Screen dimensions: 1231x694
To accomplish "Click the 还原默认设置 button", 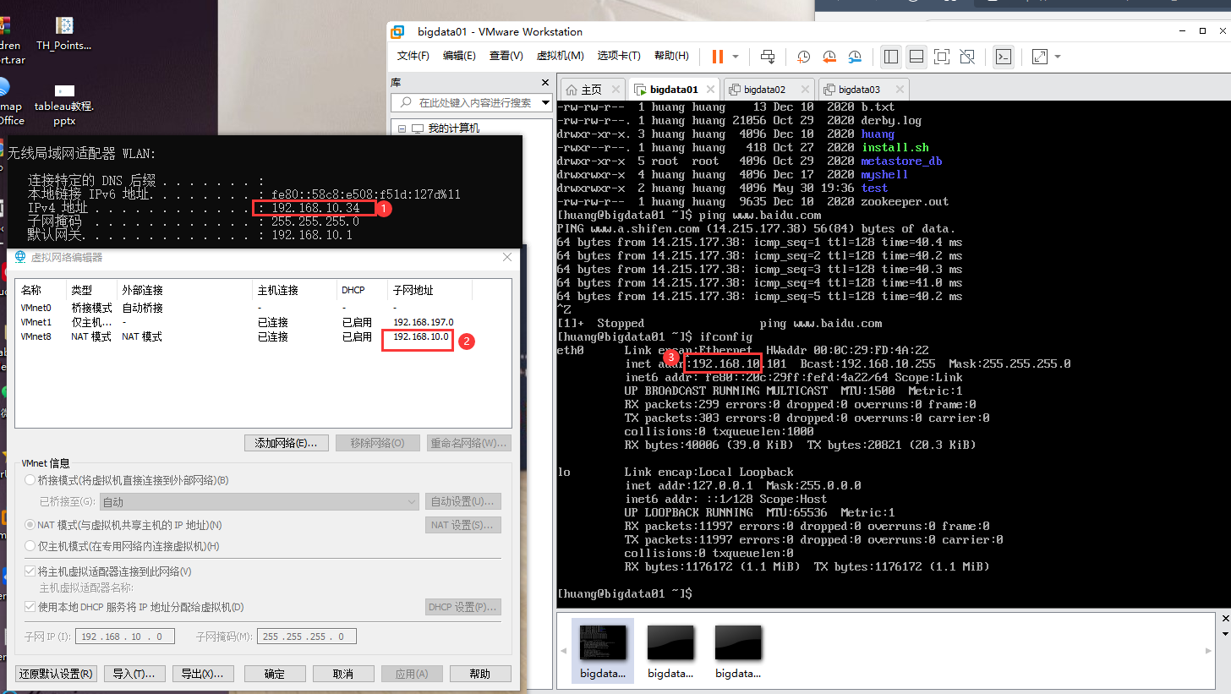I will 55,674.
